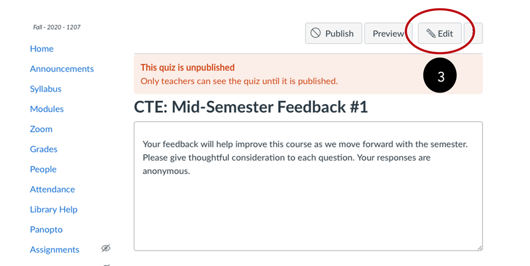Screen dimensions: 530x266
Task: Click the black number 3 step marker
Action: point(440,77)
